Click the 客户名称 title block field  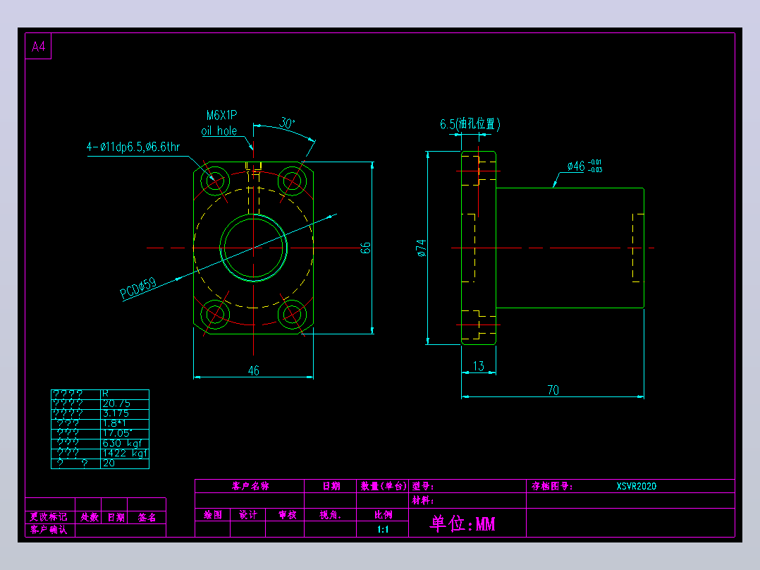click(x=250, y=486)
